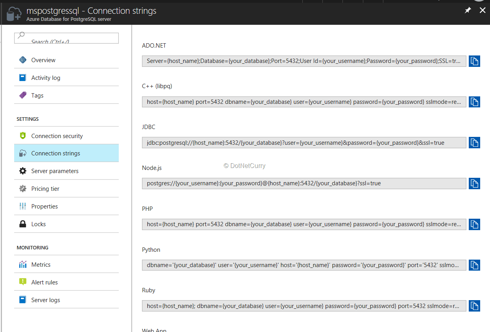This screenshot has height=332, width=490.
Task: Click the Connection security shield icon
Action: [23, 136]
